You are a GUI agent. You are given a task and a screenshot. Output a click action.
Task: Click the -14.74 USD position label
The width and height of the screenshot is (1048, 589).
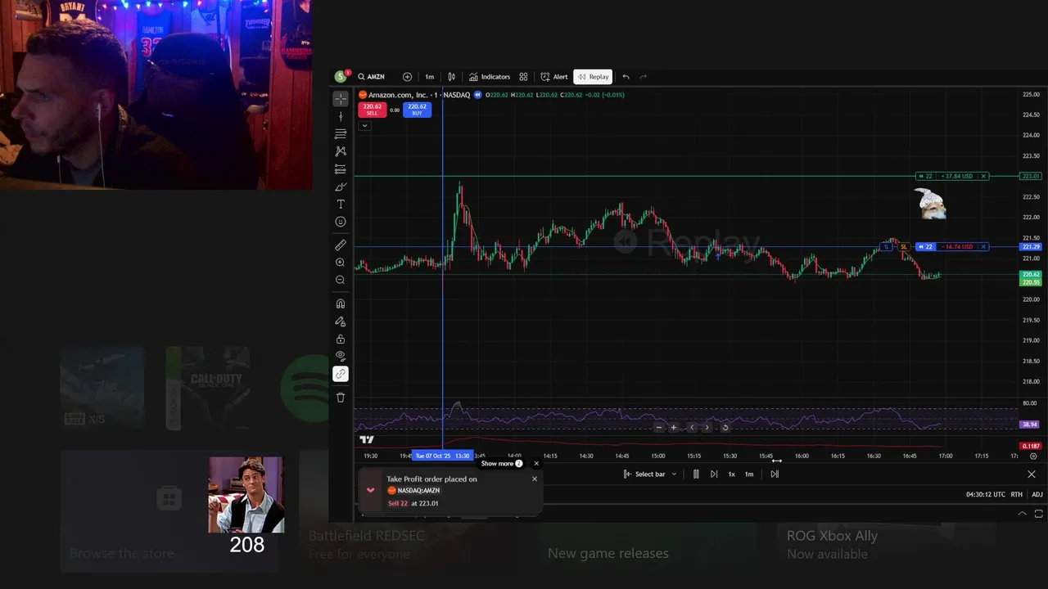click(x=956, y=246)
